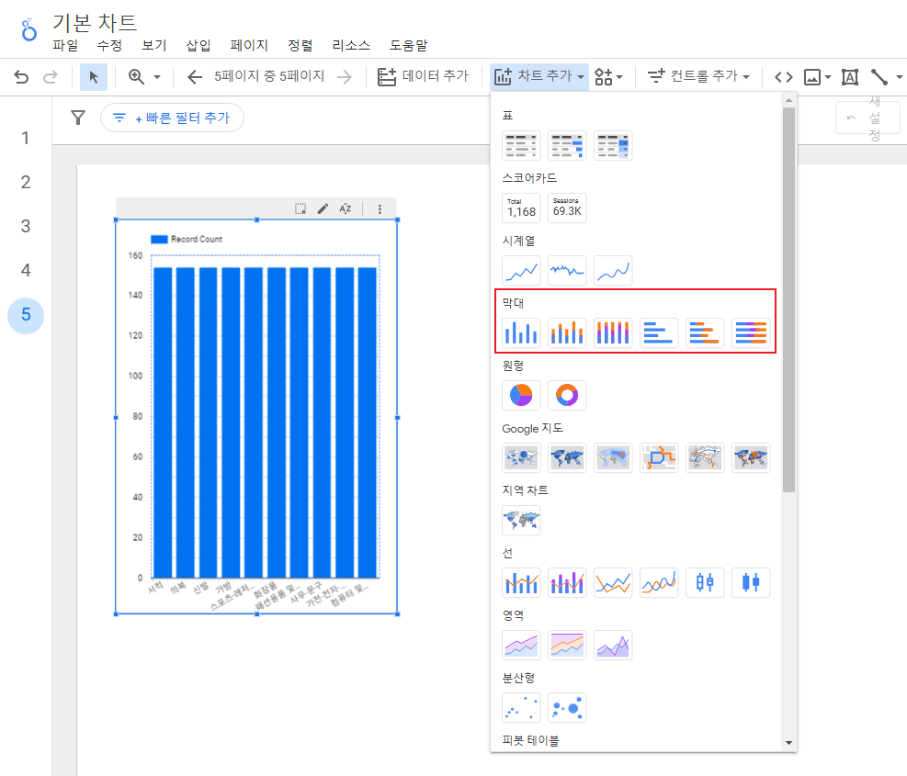Undo the last action
Screen dimensions: 907x776
pyautogui.click(x=21, y=76)
